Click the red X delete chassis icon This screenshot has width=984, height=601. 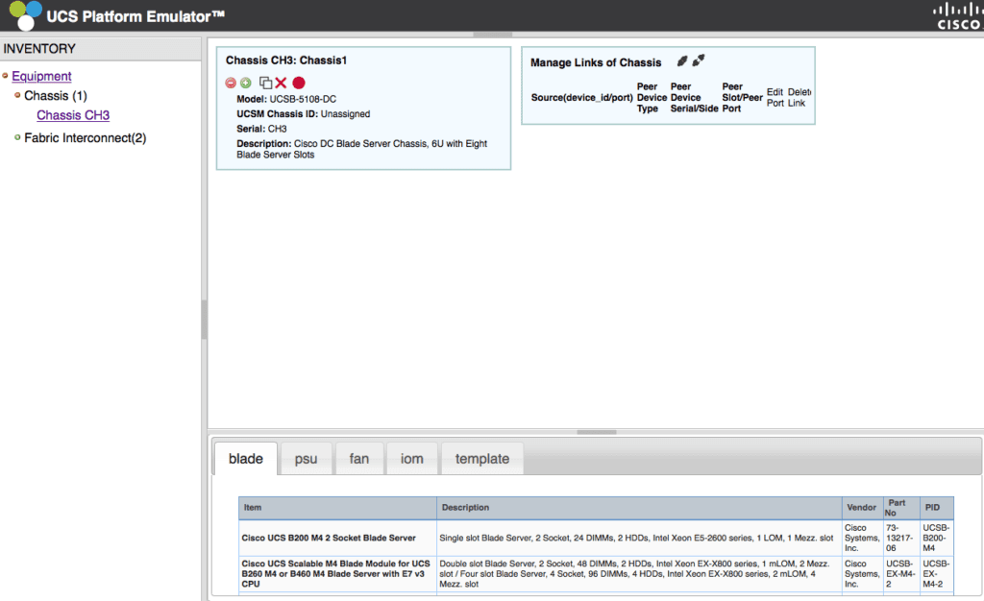281,83
